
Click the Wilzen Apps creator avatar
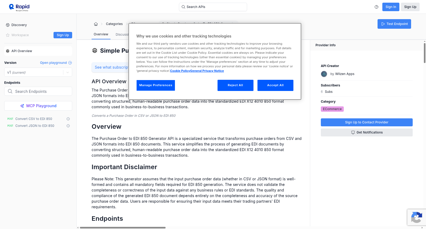coord(324,74)
